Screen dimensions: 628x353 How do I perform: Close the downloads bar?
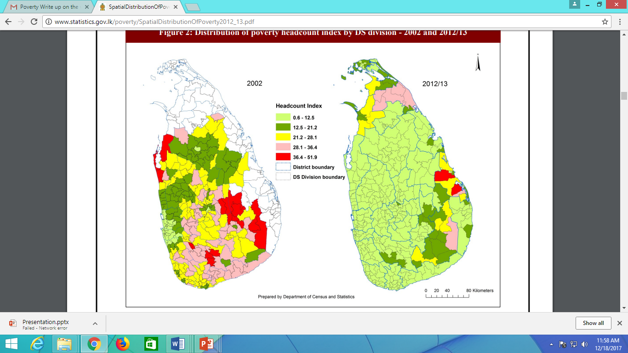(x=619, y=323)
